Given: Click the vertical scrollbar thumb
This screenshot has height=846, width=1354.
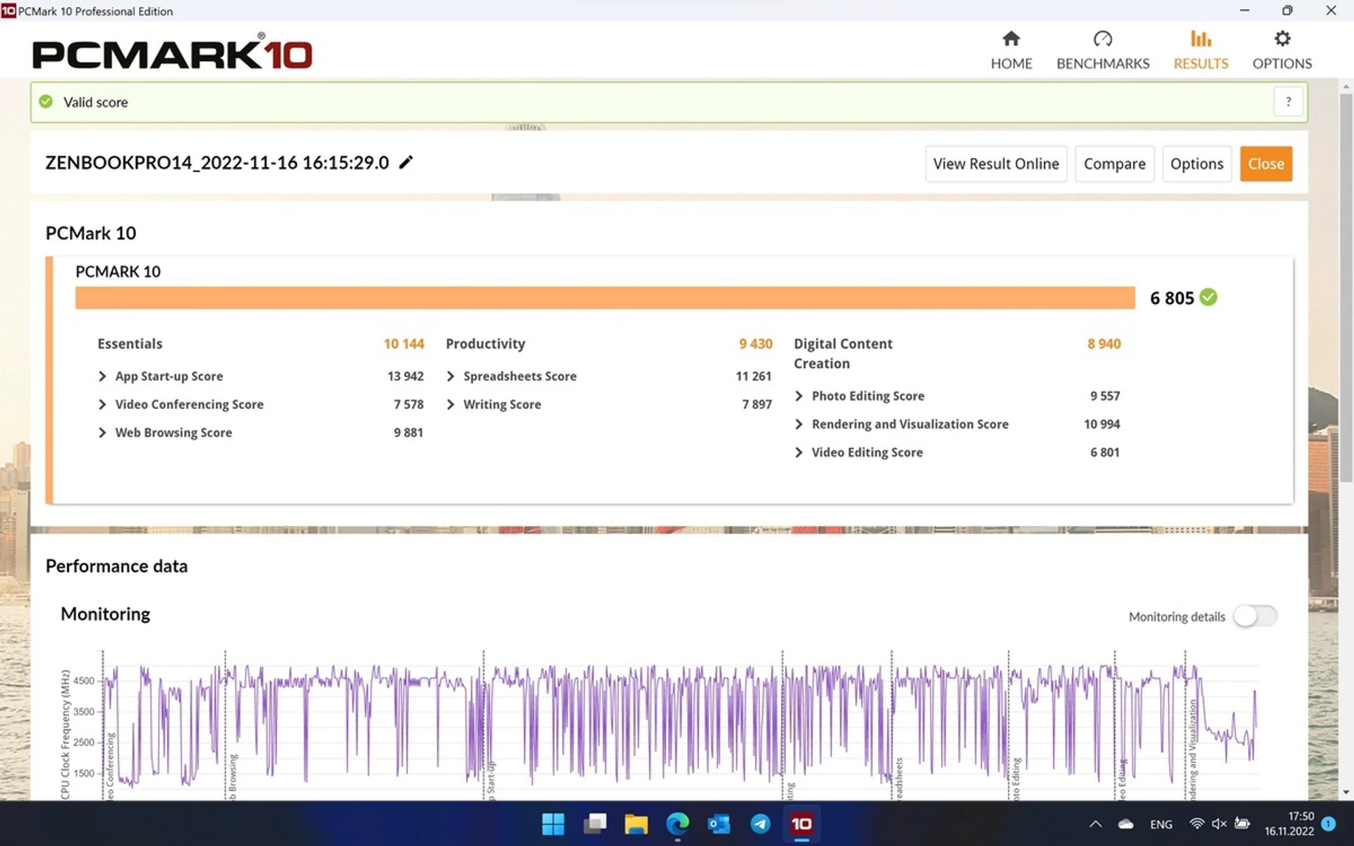Looking at the screenshot, I should pos(1346,288).
